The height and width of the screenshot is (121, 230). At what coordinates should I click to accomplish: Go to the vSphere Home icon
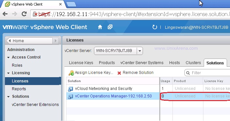tap(100, 27)
